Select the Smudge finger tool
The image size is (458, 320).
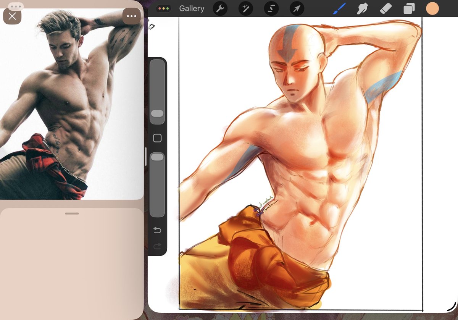click(x=362, y=8)
